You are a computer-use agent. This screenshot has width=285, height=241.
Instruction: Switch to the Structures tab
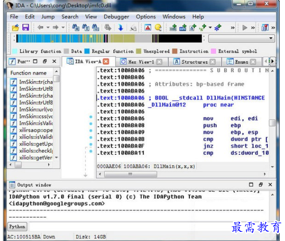coord(194,62)
